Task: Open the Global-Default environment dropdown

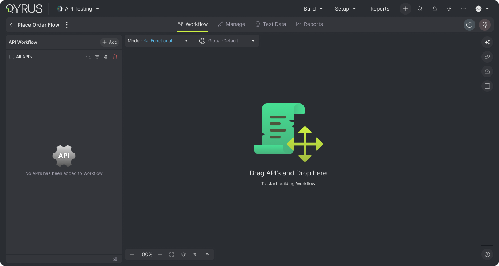Action: pos(226,41)
